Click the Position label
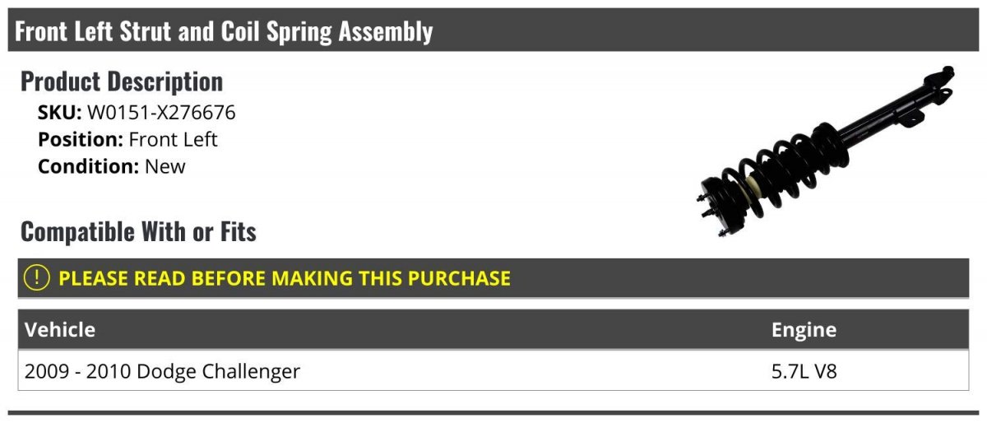 (x=81, y=140)
